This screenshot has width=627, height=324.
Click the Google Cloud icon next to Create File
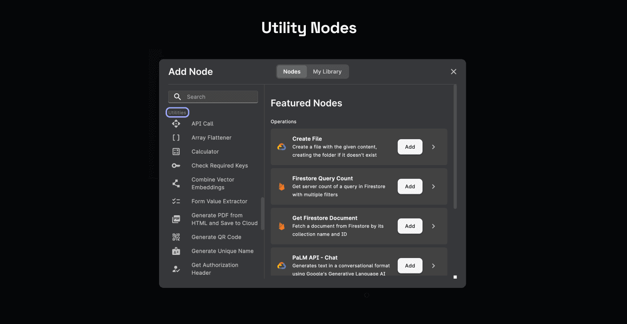(x=281, y=147)
